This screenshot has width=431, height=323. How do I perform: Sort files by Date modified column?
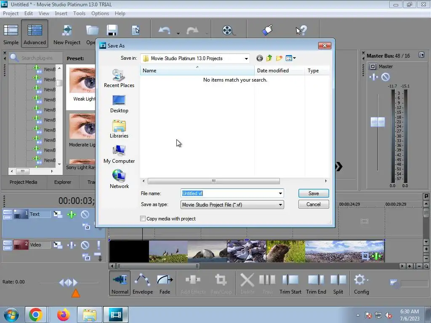click(x=279, y=71)
